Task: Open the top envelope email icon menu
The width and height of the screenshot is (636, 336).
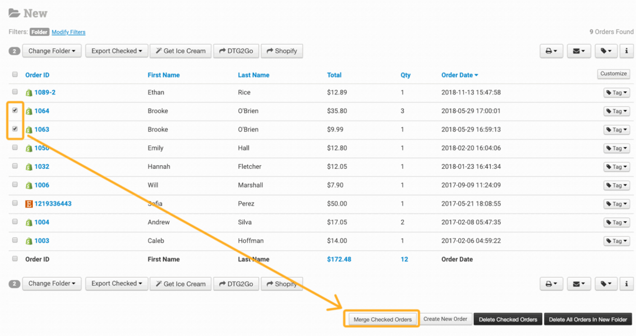Action: (x=579, y=51)
